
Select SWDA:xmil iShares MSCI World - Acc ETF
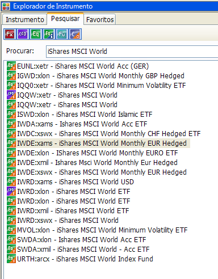(83, 250)
